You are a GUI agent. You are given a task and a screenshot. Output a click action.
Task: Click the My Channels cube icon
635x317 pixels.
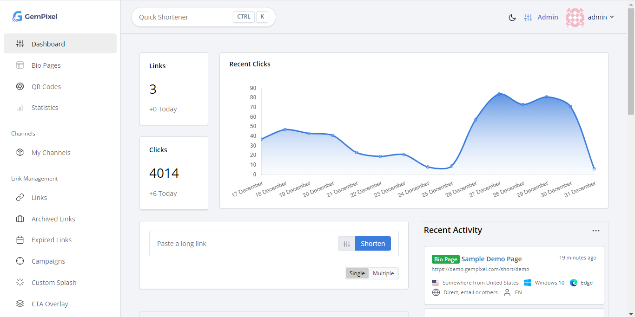click(x=20, y=153)
